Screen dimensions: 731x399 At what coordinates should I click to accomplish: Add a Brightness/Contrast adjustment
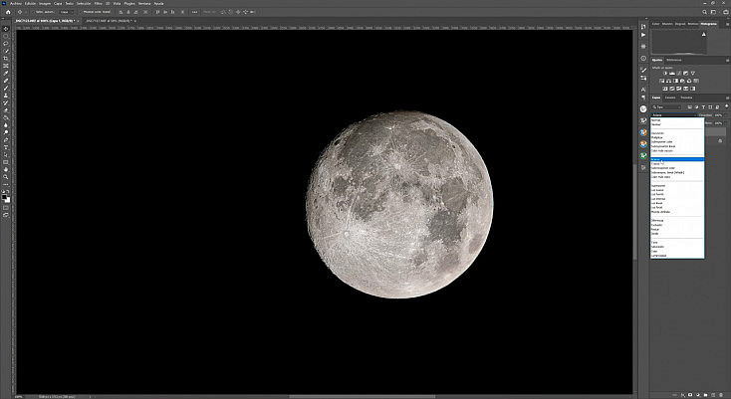pos(665,73)
